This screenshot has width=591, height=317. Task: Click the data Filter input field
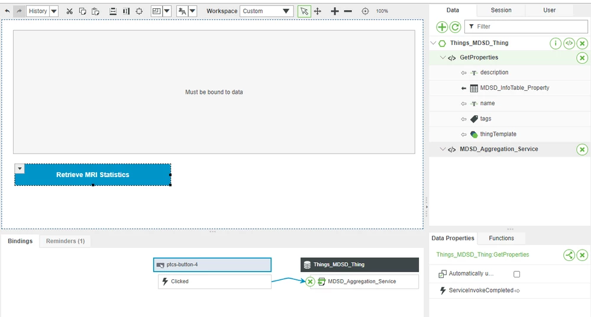(526, 27)
